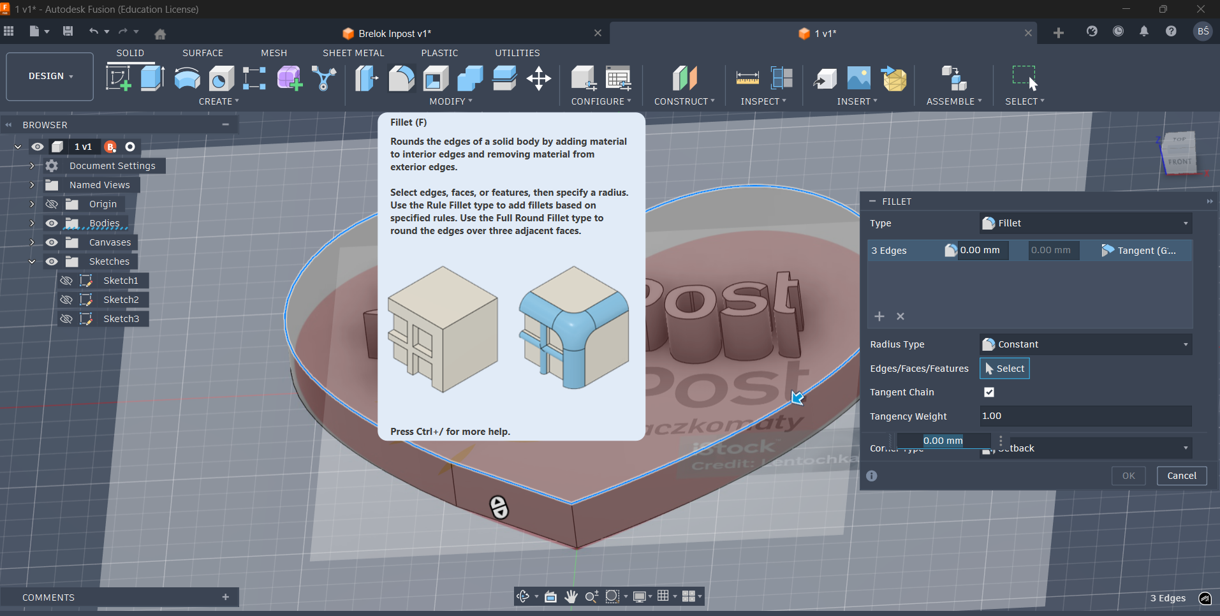This screenshot has height=616, width=1220.
Task: Hide the Canvases folder visibility eye
Action: tap(52, 242)
